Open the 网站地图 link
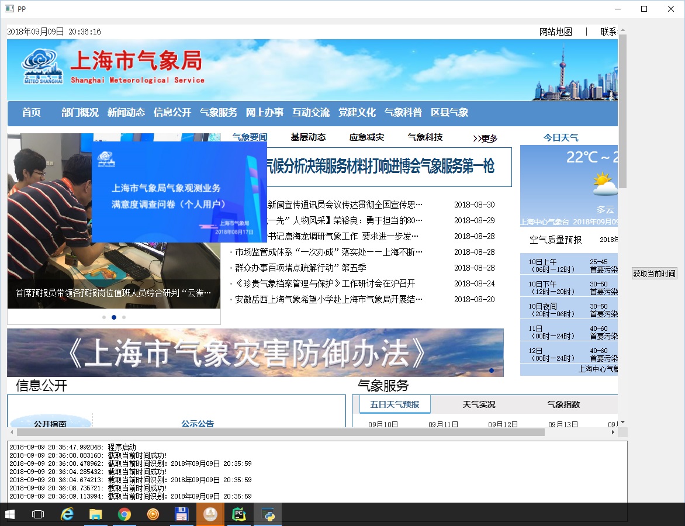This screenshot has width=685, height=526. click(x=556, y=32)
